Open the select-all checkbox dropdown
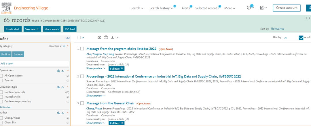The width and height of the screenshot is (311, 127). point(83,37)
